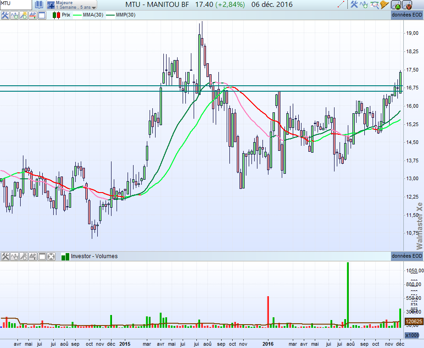
Task: Open the volume panel AP icon
Action: pos(33,256)
